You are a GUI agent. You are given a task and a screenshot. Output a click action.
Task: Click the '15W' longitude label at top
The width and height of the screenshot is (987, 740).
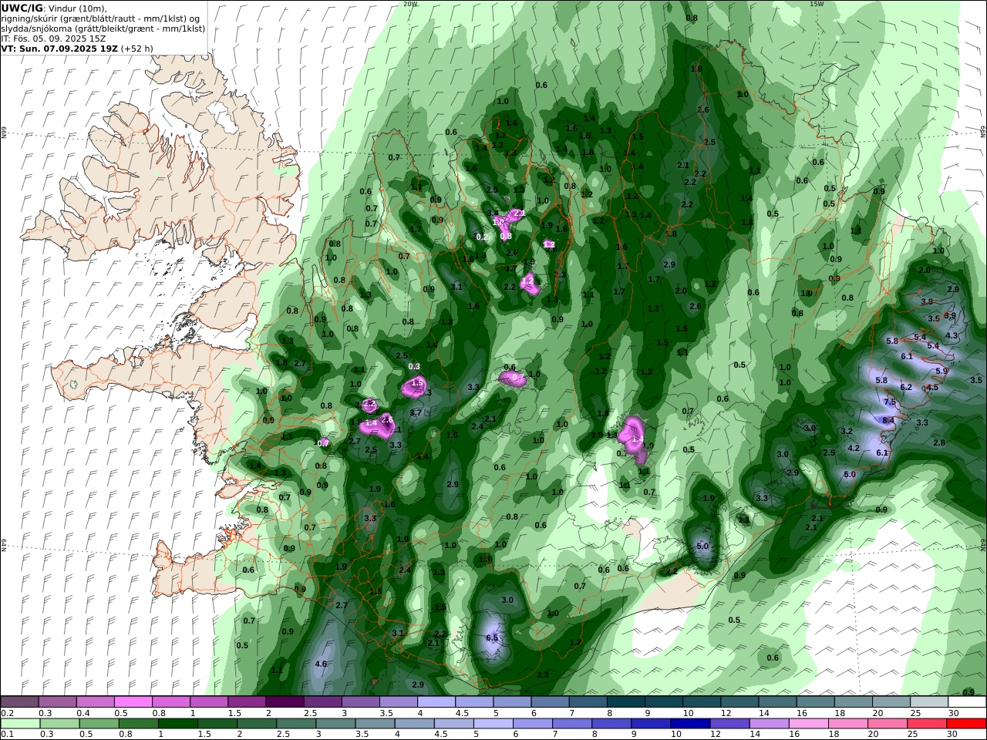click(x=817, y=4)
